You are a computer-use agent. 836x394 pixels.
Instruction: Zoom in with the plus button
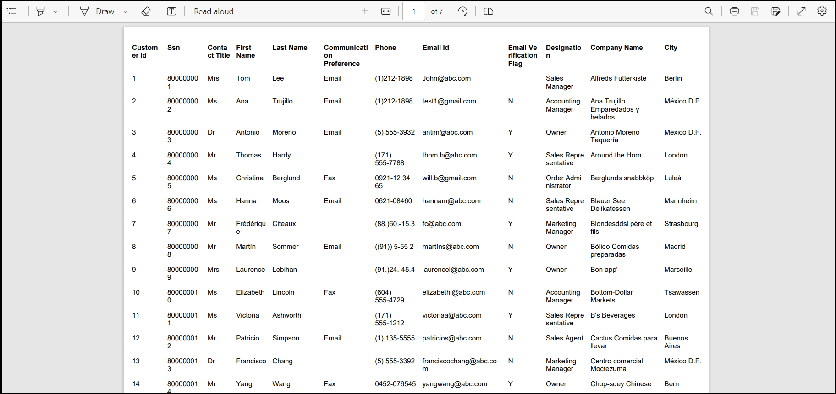click(x=365, y=11)
